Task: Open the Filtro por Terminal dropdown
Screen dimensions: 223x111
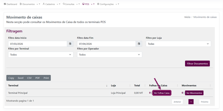Action: coord(41,55)
